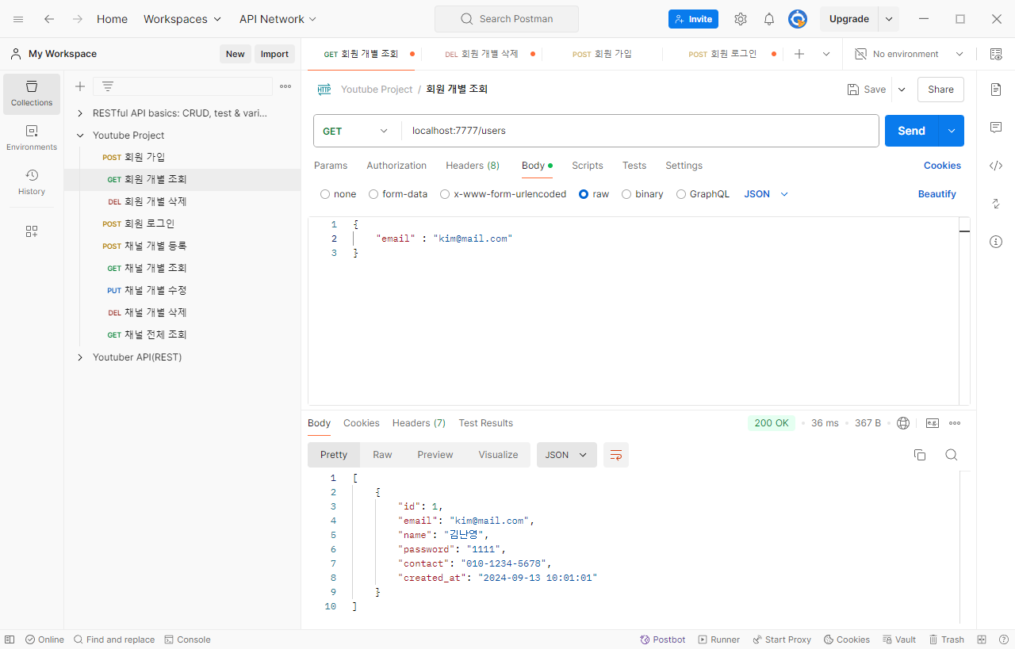Image resolution: width=1015 pixels, height=649 pixels.
Task: Open the response JSON format dropdown
Action: click(x=567, y=455)
